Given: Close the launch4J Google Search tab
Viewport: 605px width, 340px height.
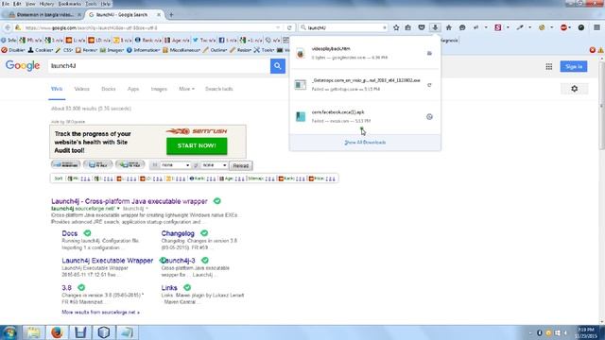Looking at the screenshot, I should pyautogui.click(x=159, y=15).
